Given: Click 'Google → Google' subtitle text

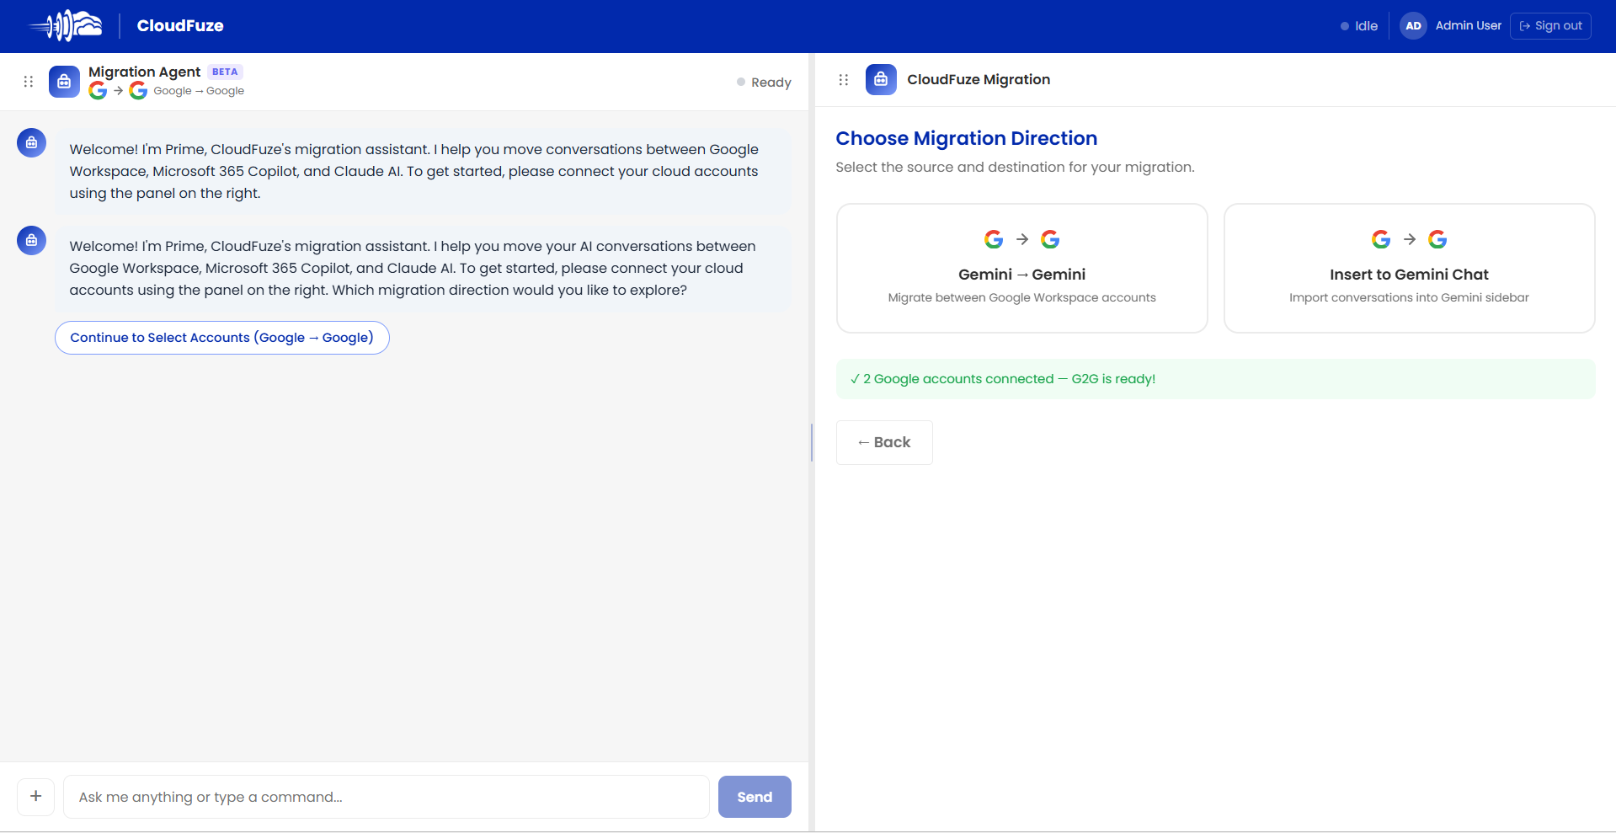Looking at the screenshot, I should point(199,91).
